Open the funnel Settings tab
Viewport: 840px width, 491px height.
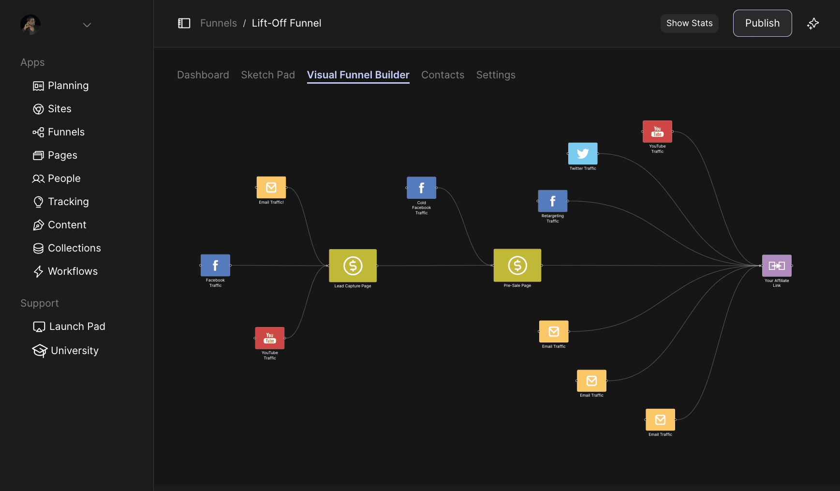(x=496, y=75)
